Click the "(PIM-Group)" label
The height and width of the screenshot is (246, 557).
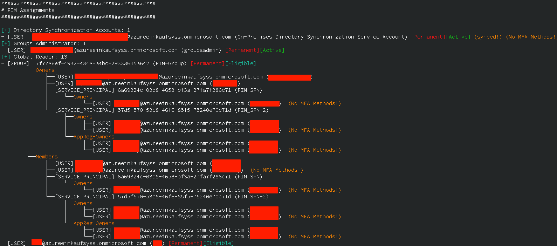click(170, 63)
